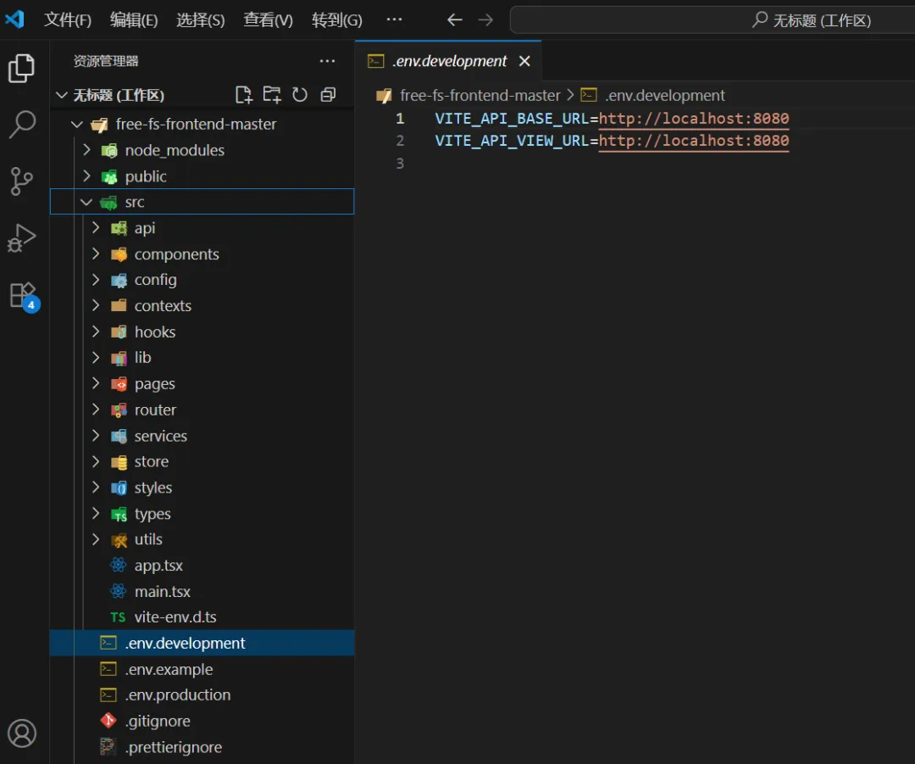Open the Source Control view
The width and height of the screenshot is (915, 764).
pyautogui.click(x=22, y=181)
